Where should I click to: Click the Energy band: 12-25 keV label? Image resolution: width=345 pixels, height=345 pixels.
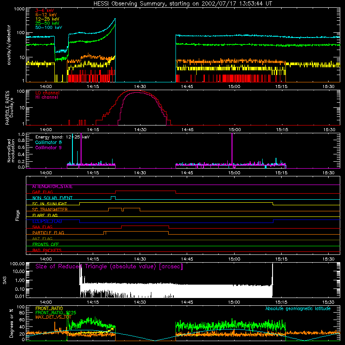pyautogui.click(x=63, y=137)
